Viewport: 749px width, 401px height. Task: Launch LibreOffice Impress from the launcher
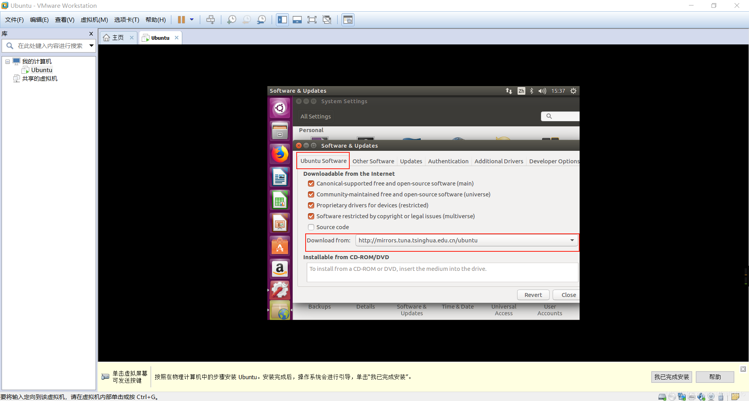coord(280,223)
